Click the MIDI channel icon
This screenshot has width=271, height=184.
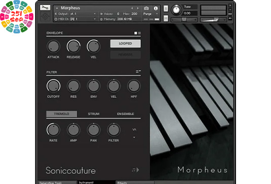click(x=56, y=19)
